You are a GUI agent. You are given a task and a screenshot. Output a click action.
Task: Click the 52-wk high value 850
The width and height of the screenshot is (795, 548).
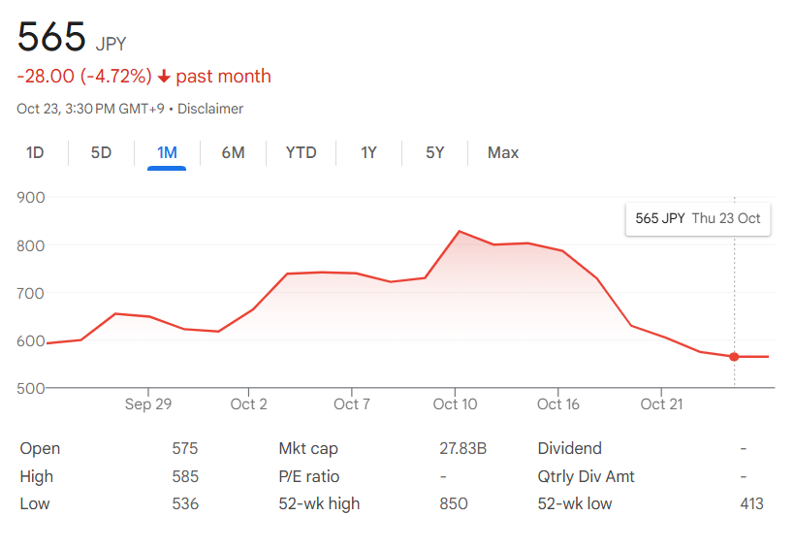click(454, 503)
